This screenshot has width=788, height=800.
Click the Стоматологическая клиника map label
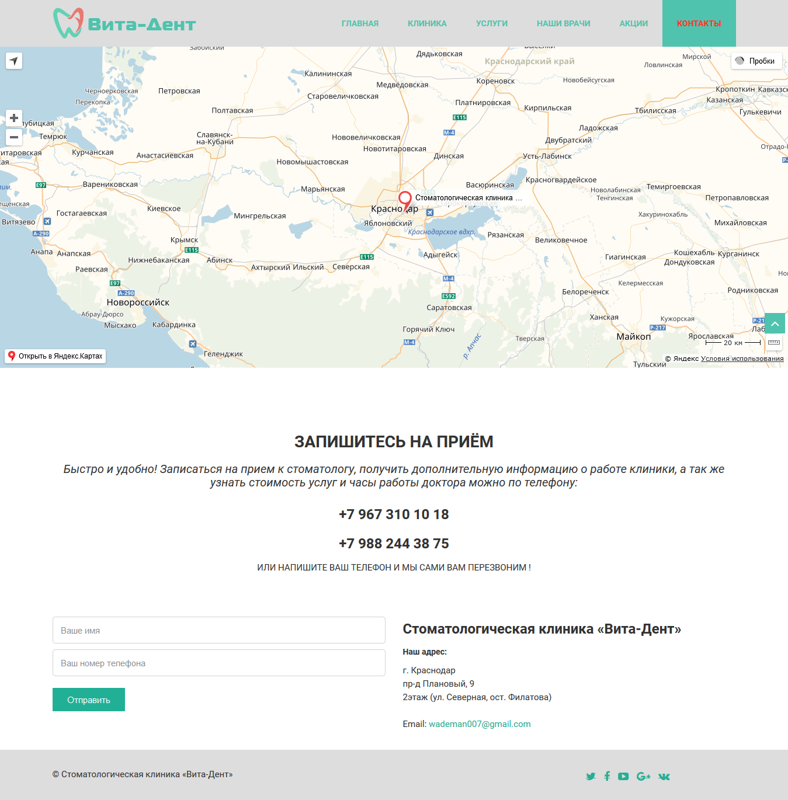click(x=468, y=198)
